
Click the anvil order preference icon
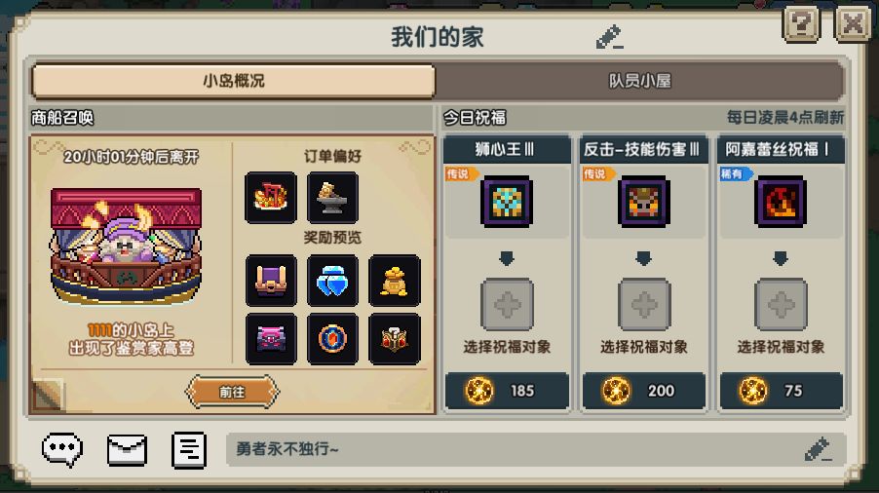click(332, 197)
